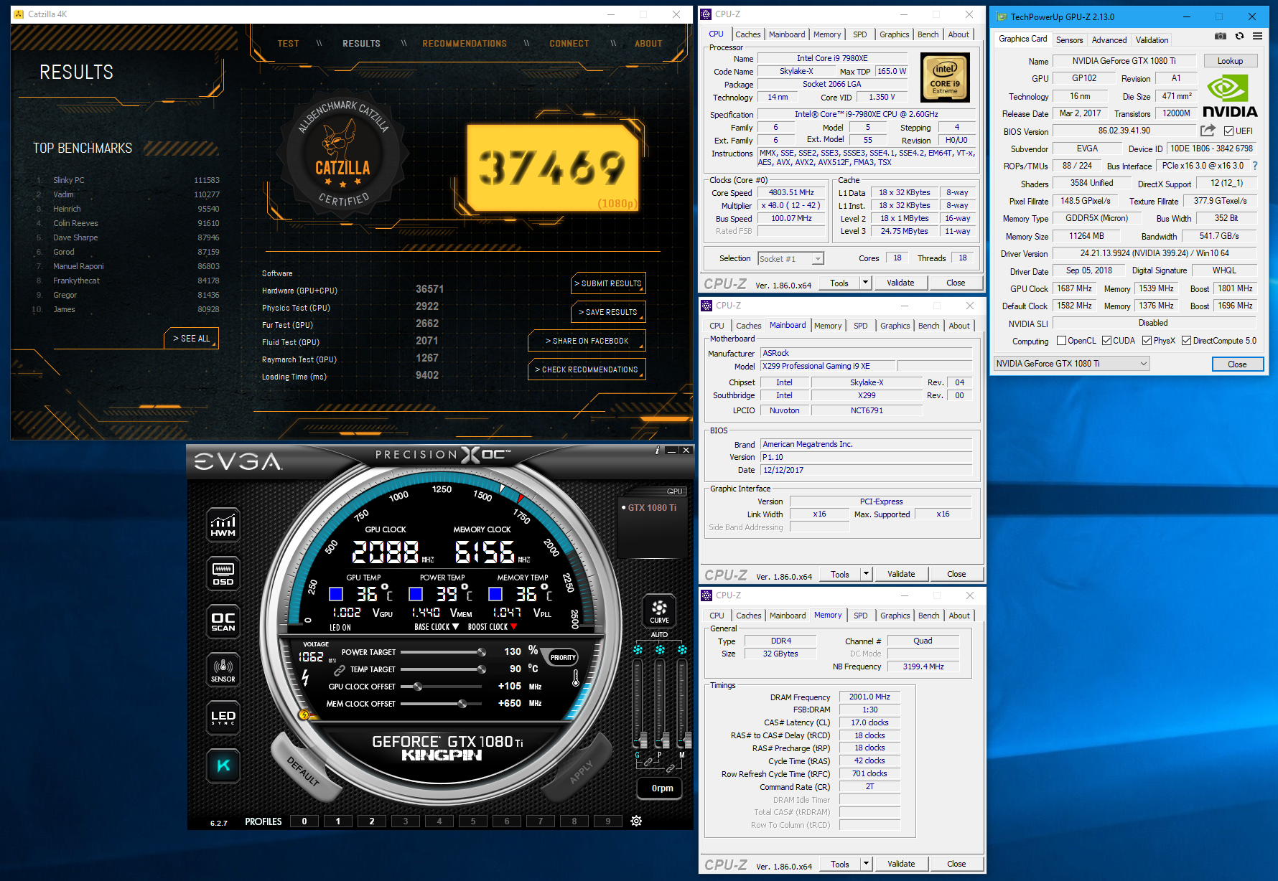The width and height of the screenshot is (1278, 881).
Task: Click Validate in the top CPU-Z window
Action: pyautogui.click(x=900, y=283)
